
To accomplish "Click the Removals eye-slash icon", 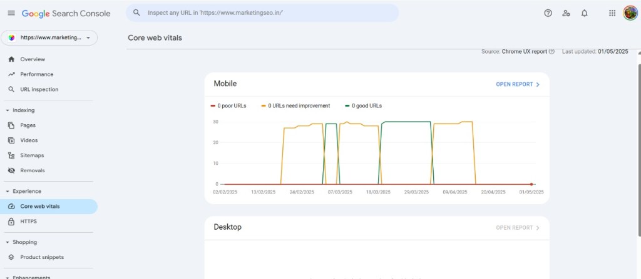I will coord(11,170).
